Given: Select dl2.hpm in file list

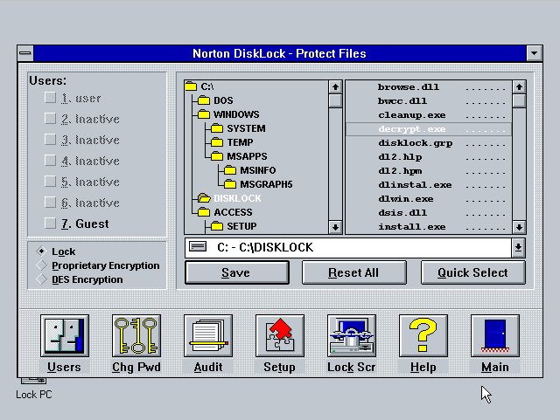Looking at the screenshot, I should (429, 171).
